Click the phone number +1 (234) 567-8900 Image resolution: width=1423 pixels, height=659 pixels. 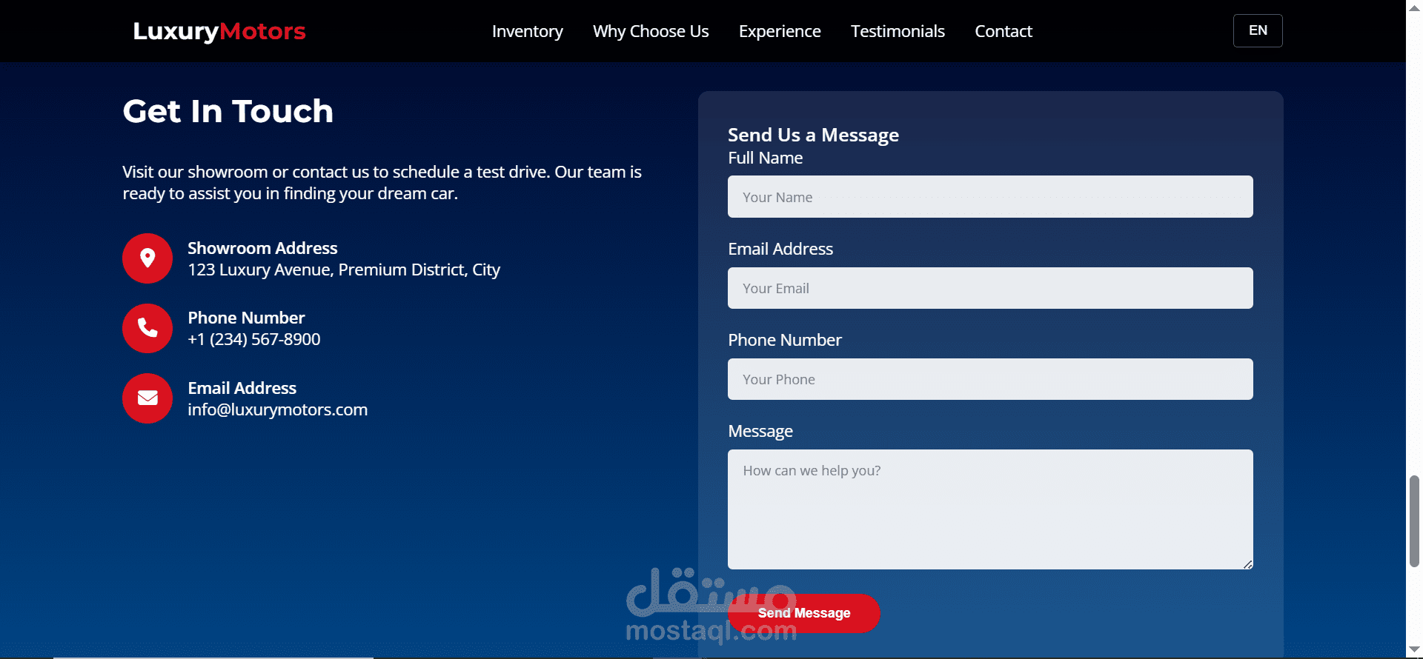click(x=254, y=339)
